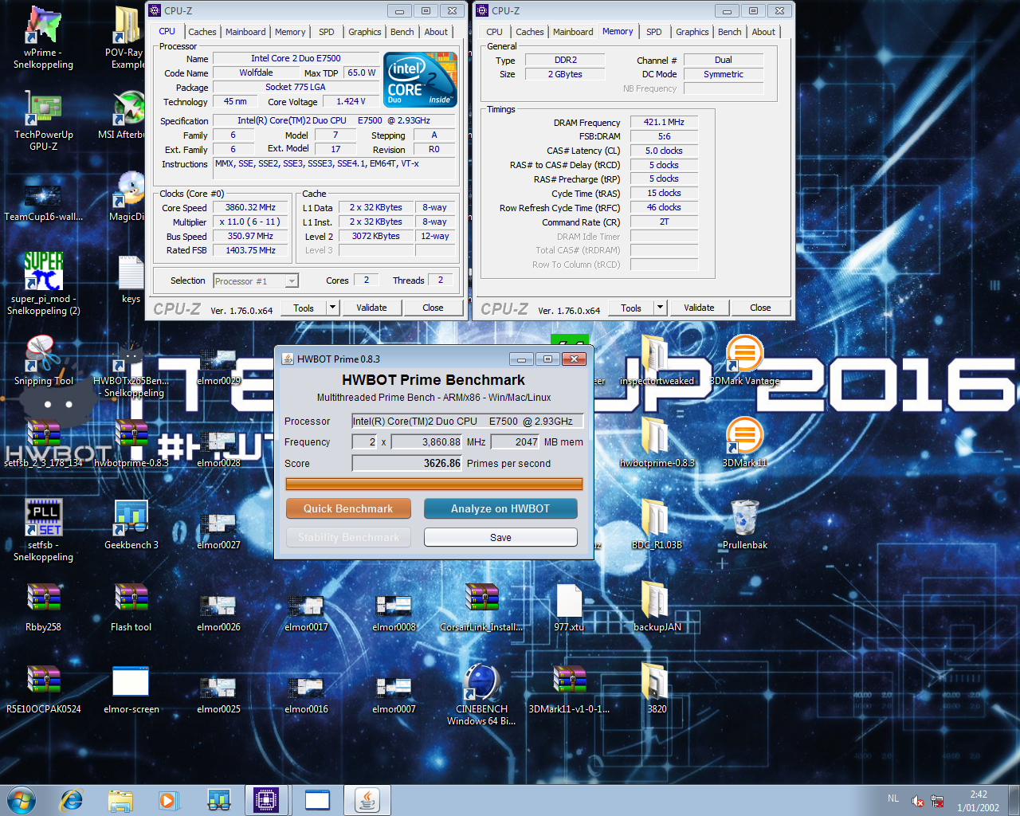This screenshot has height=816, width=1020.
Task: Click Processor field in HWBOT Prime
Action: pyautogui.click(x=468, y=421)
